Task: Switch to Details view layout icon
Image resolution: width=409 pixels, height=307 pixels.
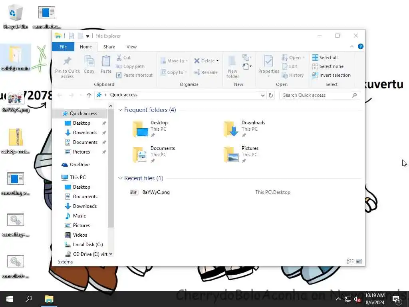Action: (350, 261)
